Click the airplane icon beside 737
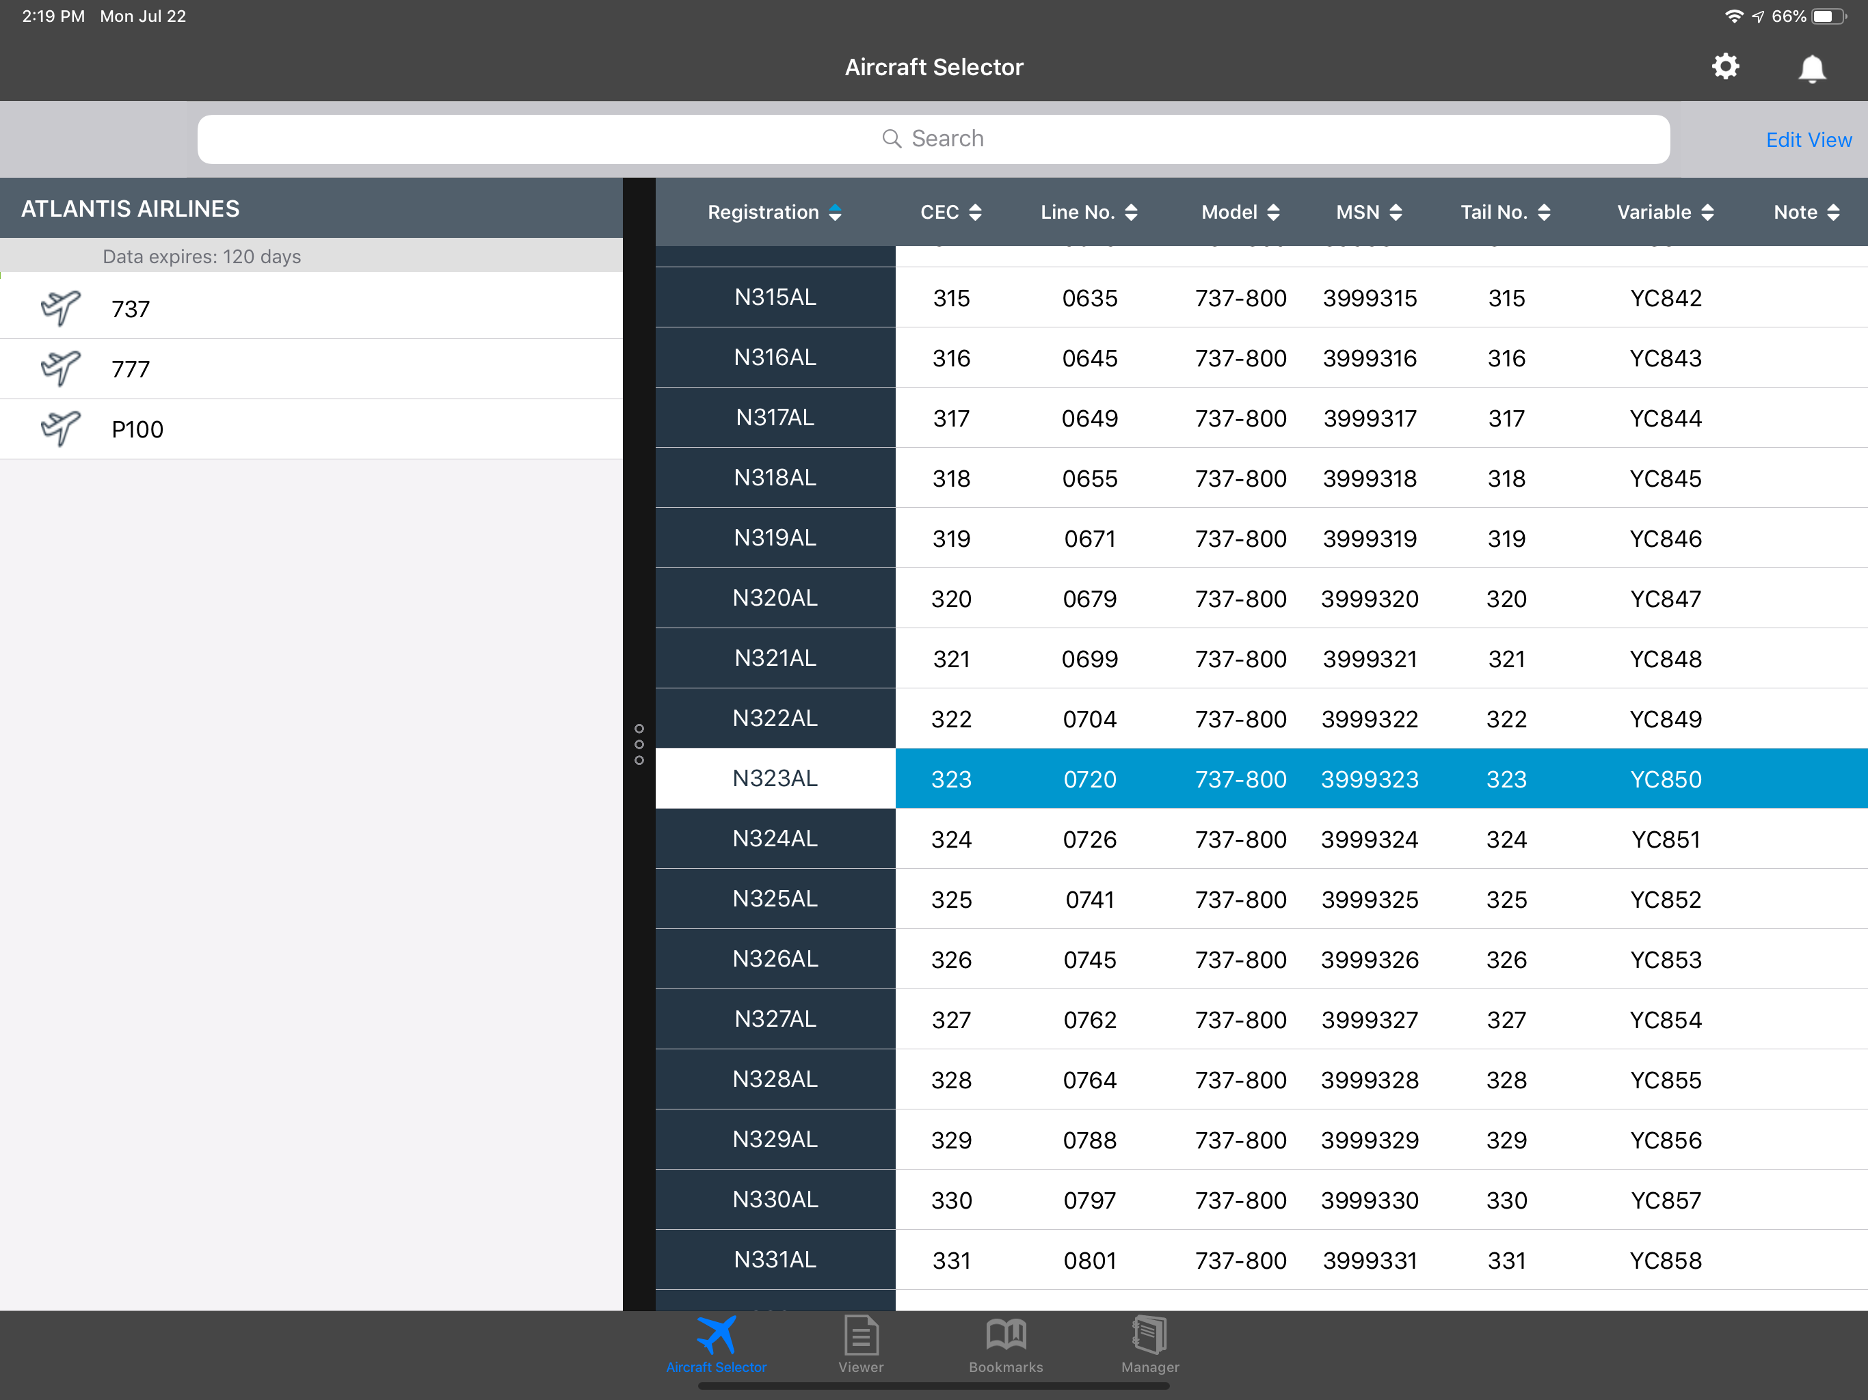The image size is (1868, 1400). (61, 308)
